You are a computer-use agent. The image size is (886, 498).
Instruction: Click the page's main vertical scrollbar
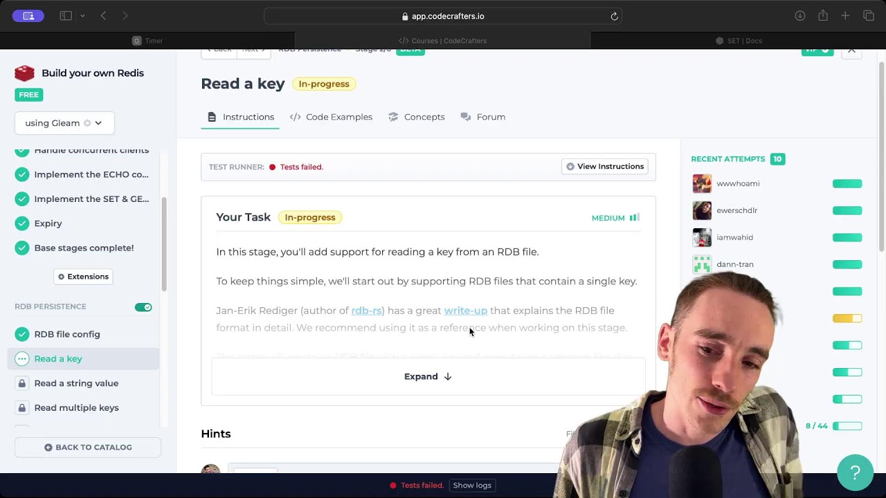pos(882,156)
